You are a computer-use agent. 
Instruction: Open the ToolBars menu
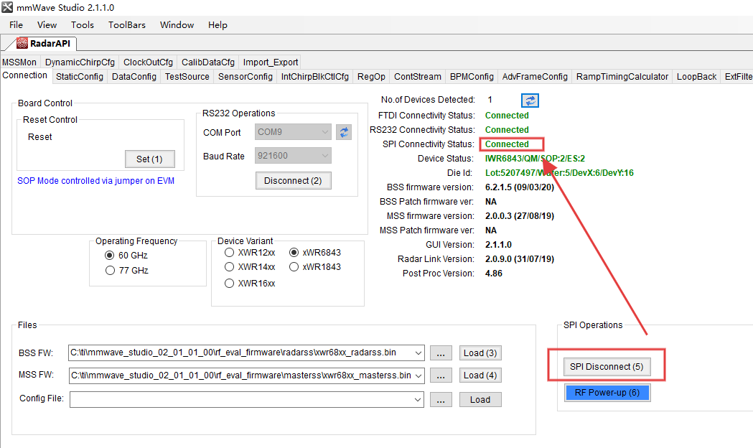(127, 25)
